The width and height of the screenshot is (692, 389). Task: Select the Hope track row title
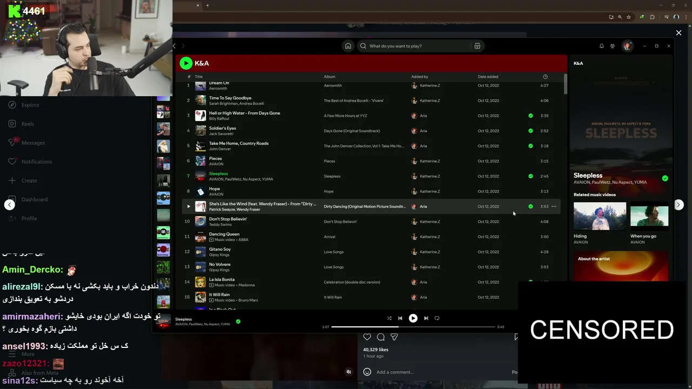(x=215, y=189)
